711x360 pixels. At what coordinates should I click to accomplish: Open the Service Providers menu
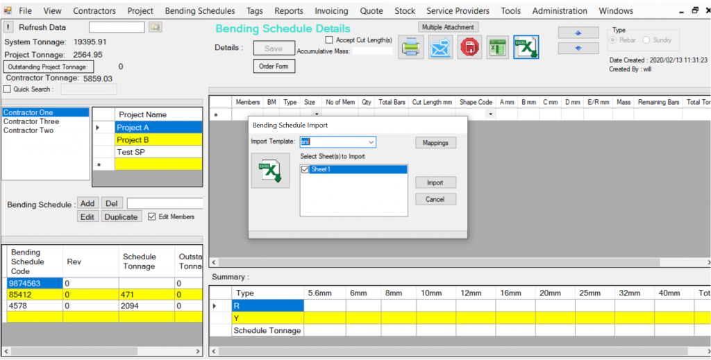458,11
